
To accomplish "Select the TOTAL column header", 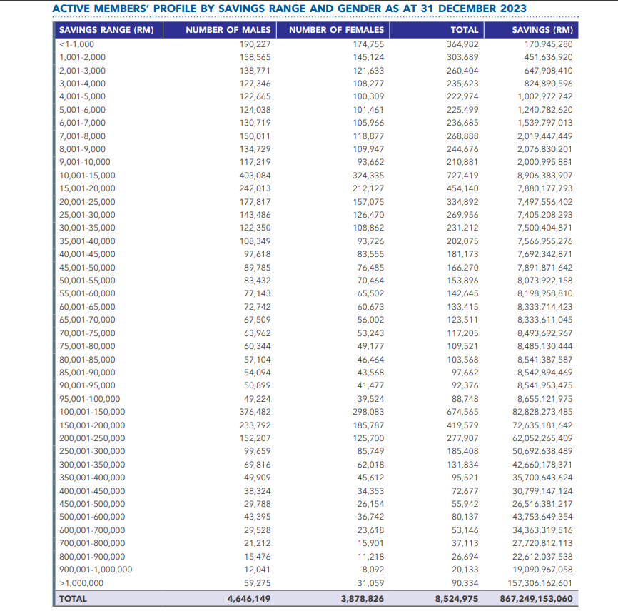I will click(465, 30).
